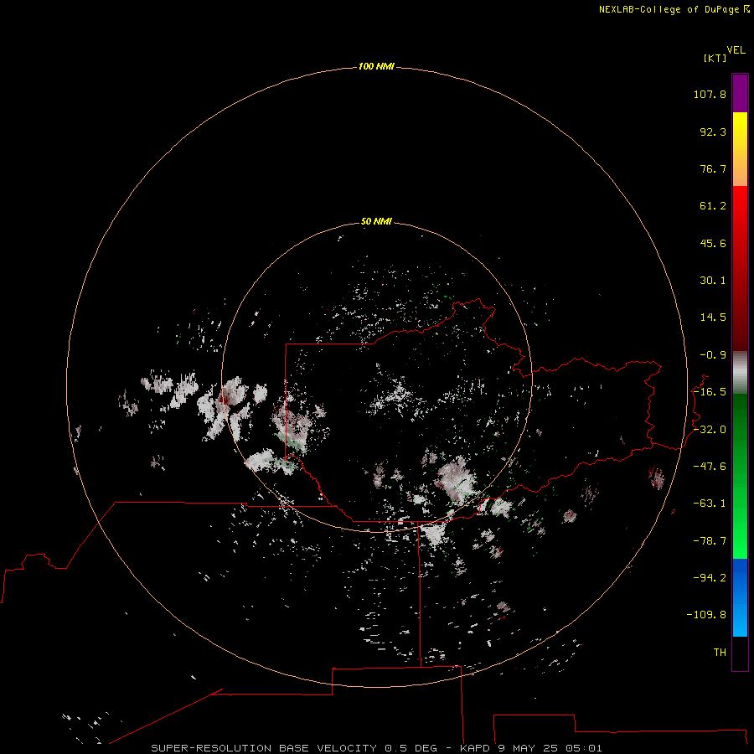Click the 50 NMI range ring label

(376, 221)
